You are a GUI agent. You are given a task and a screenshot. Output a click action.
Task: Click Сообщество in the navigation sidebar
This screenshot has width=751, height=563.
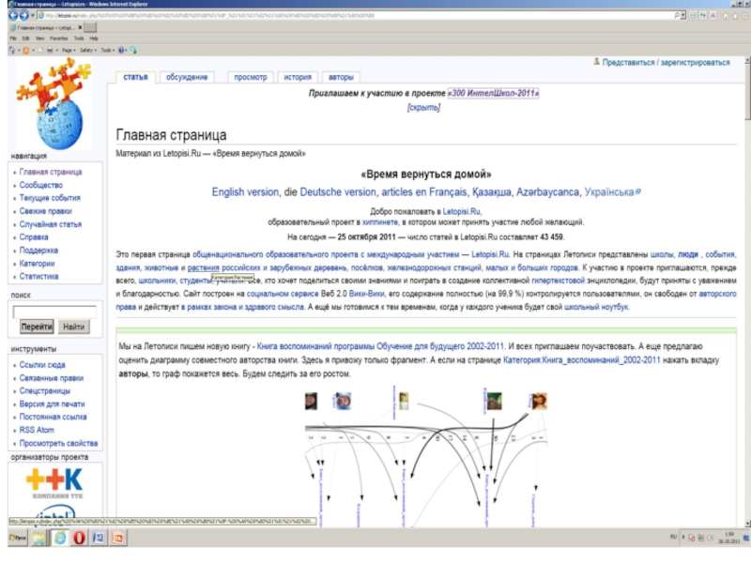(x=41, y=185)
